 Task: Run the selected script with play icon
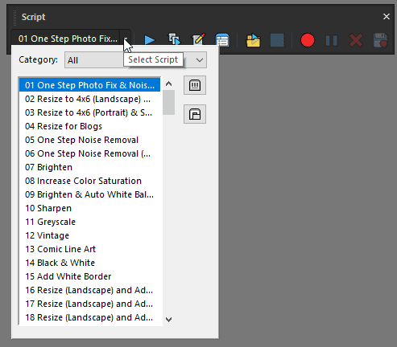149,40
